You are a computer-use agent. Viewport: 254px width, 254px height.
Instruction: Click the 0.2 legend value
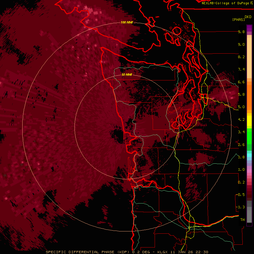coord(241,182)
